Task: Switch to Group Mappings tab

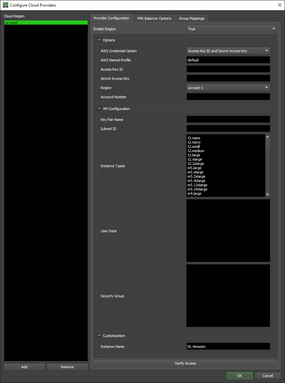Action: [x=191, y=18]
